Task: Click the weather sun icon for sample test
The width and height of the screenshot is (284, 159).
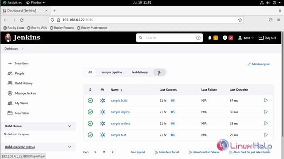Action: coord(103,135)
